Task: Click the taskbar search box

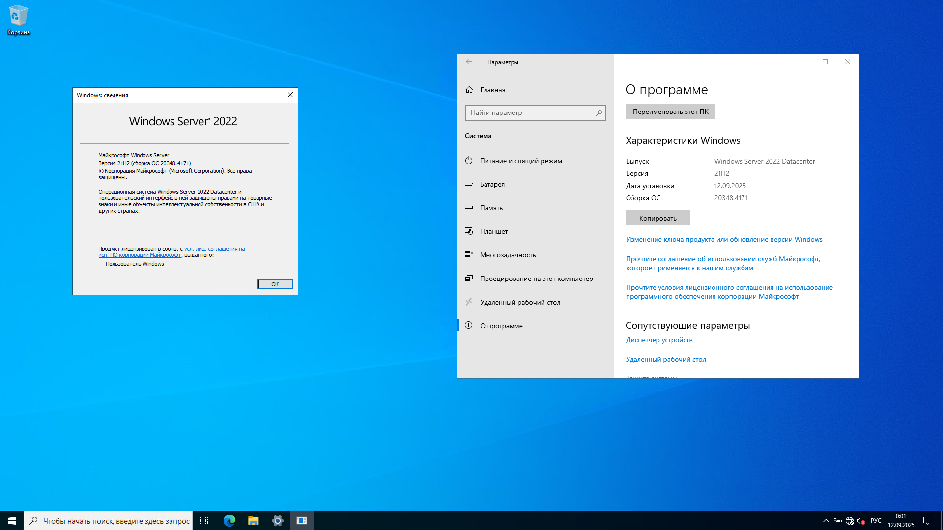Action: 108,521
